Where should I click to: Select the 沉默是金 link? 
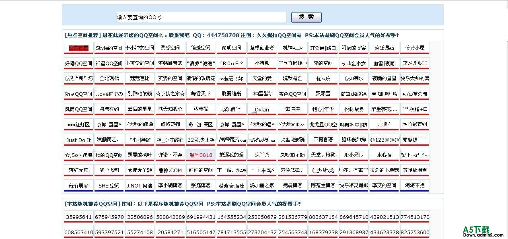tap(292, 78)
